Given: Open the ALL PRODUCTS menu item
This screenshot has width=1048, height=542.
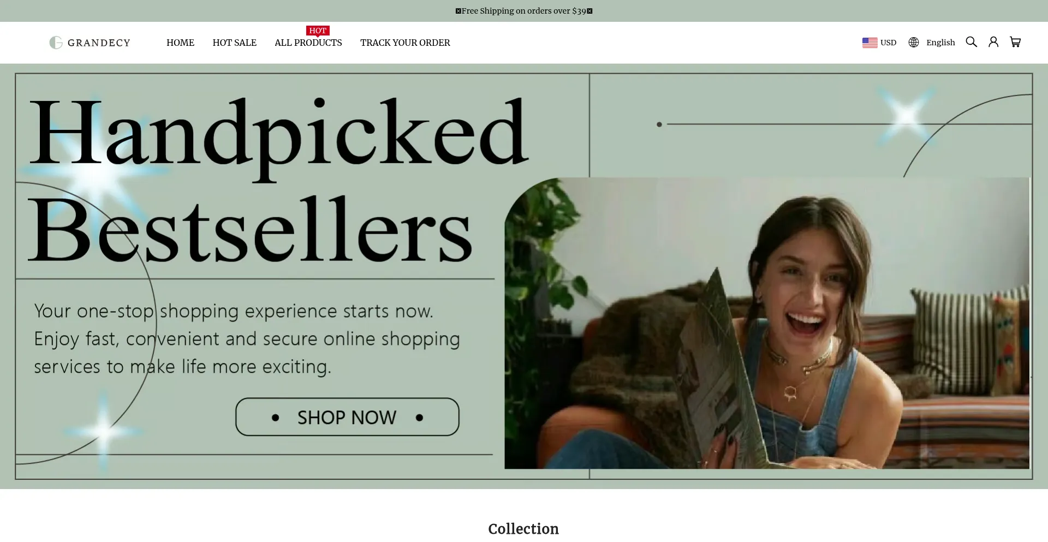Looking at the screenshot, I should [x=308, y=43].
